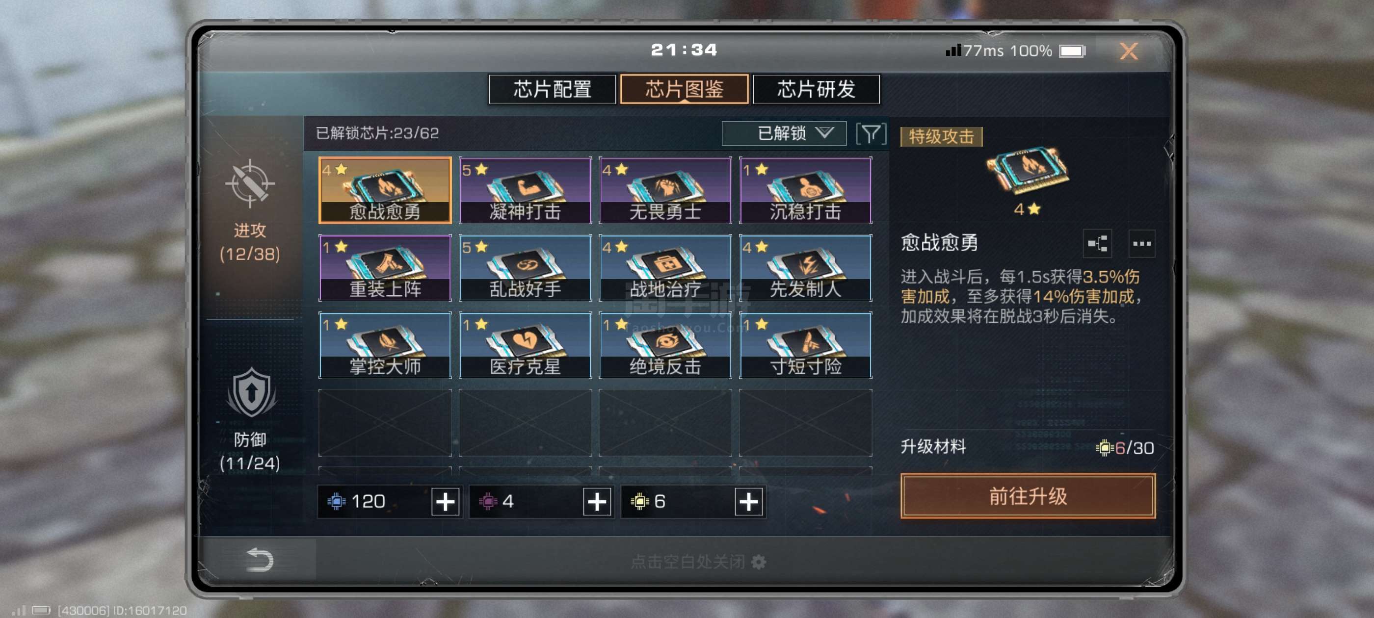
Task: Close the chip panel with X
Action: 1128,51
